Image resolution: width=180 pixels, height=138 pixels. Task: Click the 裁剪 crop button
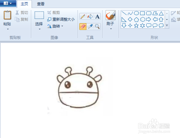pos(53,13)
